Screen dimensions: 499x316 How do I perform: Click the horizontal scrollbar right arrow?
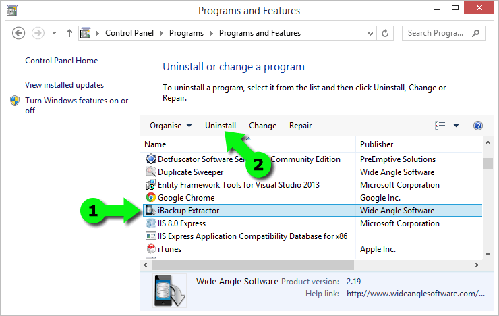click(x=476, y=265)
